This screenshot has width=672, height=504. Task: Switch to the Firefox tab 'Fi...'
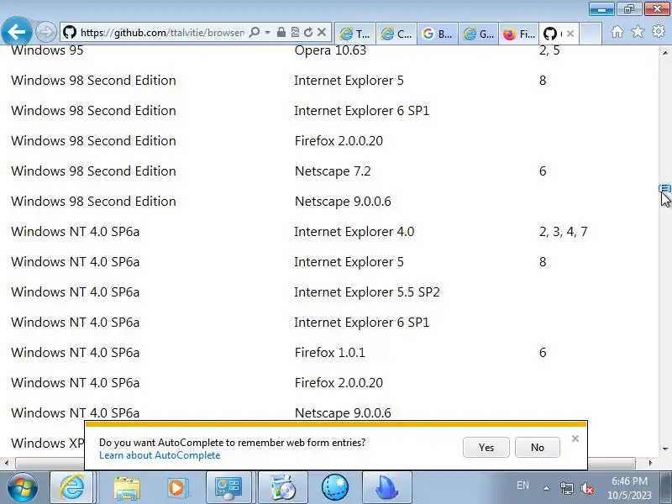coord(519,34)
